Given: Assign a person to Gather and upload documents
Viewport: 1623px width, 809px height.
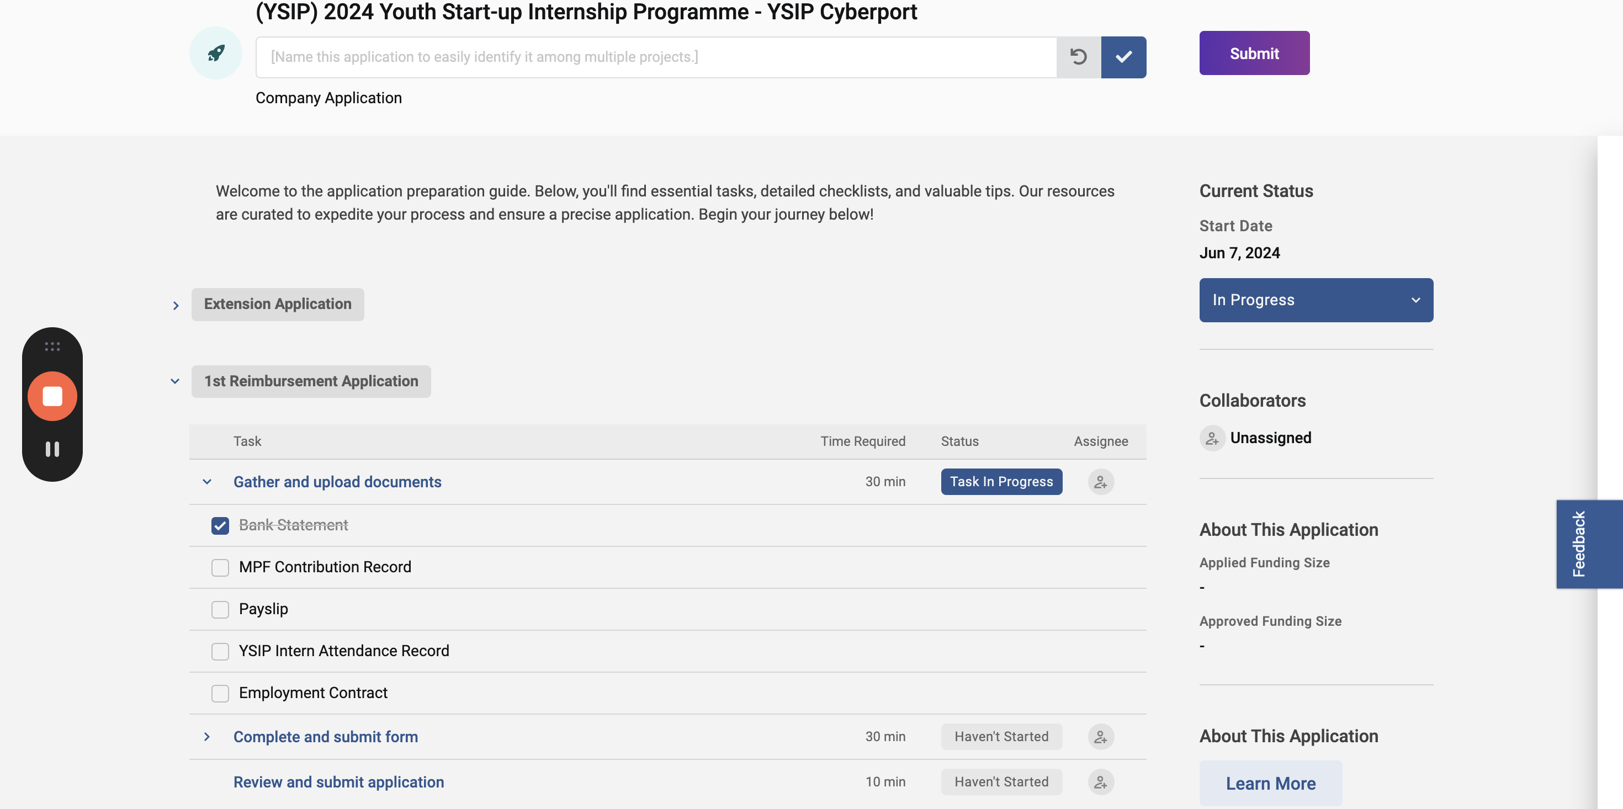Looking at the screenshot, I should [1101, 482].
